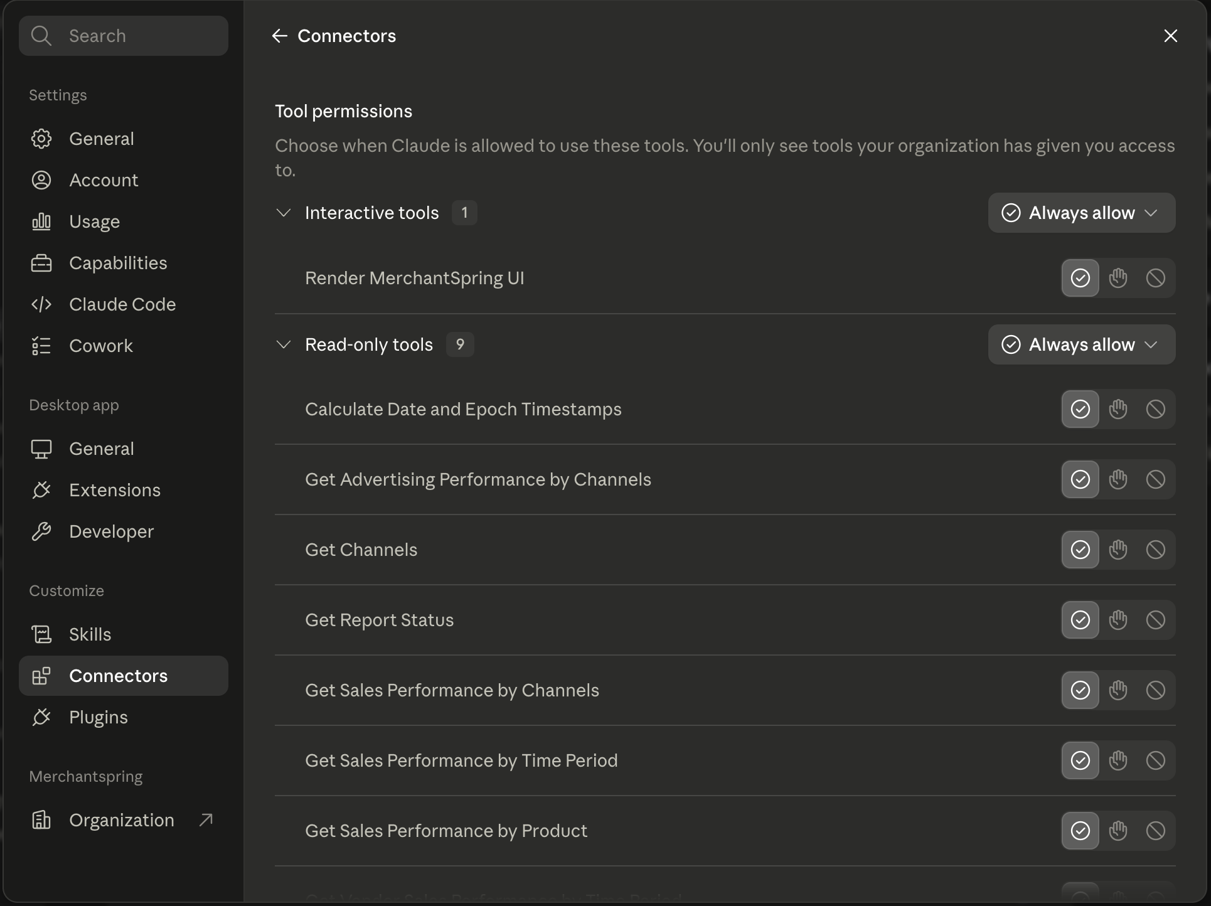
Task: Set Calculate Date and Epoch Timestamps to ask
Action: 1118,409
